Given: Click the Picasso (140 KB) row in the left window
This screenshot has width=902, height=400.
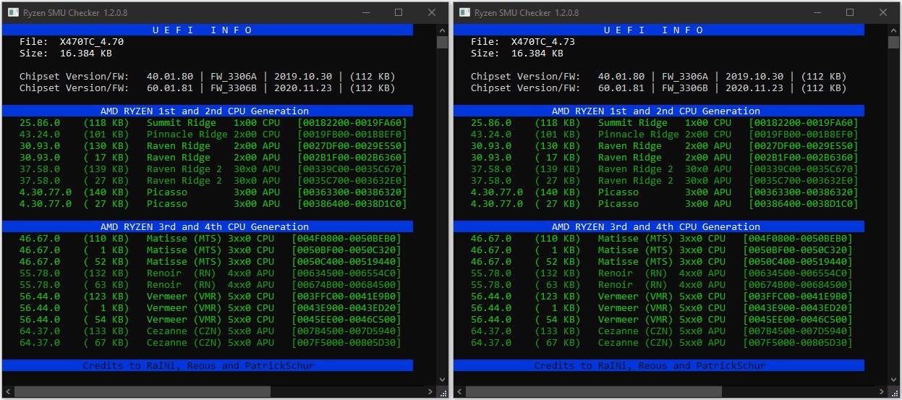Looking at the screenshot, I should point(213,192).
